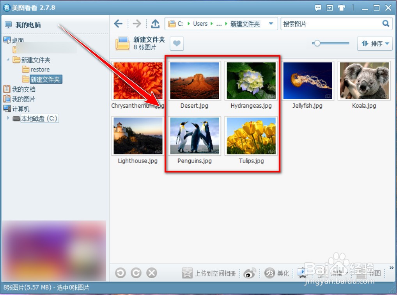
Task: Select the Chrysanthemum.jpg thumbnail
Action: (138, 81)
